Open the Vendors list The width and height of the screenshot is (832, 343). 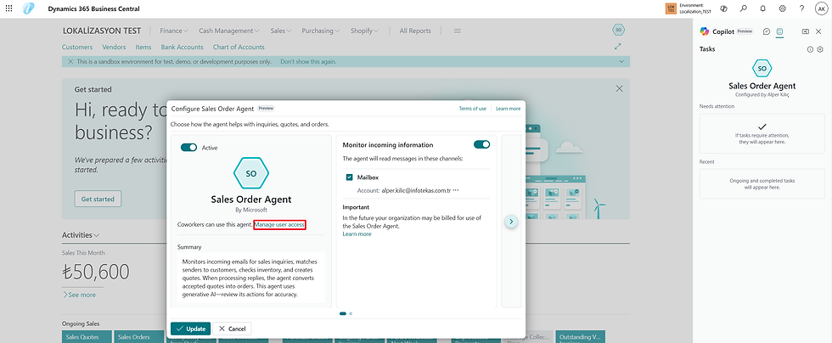tap(114, 48)
